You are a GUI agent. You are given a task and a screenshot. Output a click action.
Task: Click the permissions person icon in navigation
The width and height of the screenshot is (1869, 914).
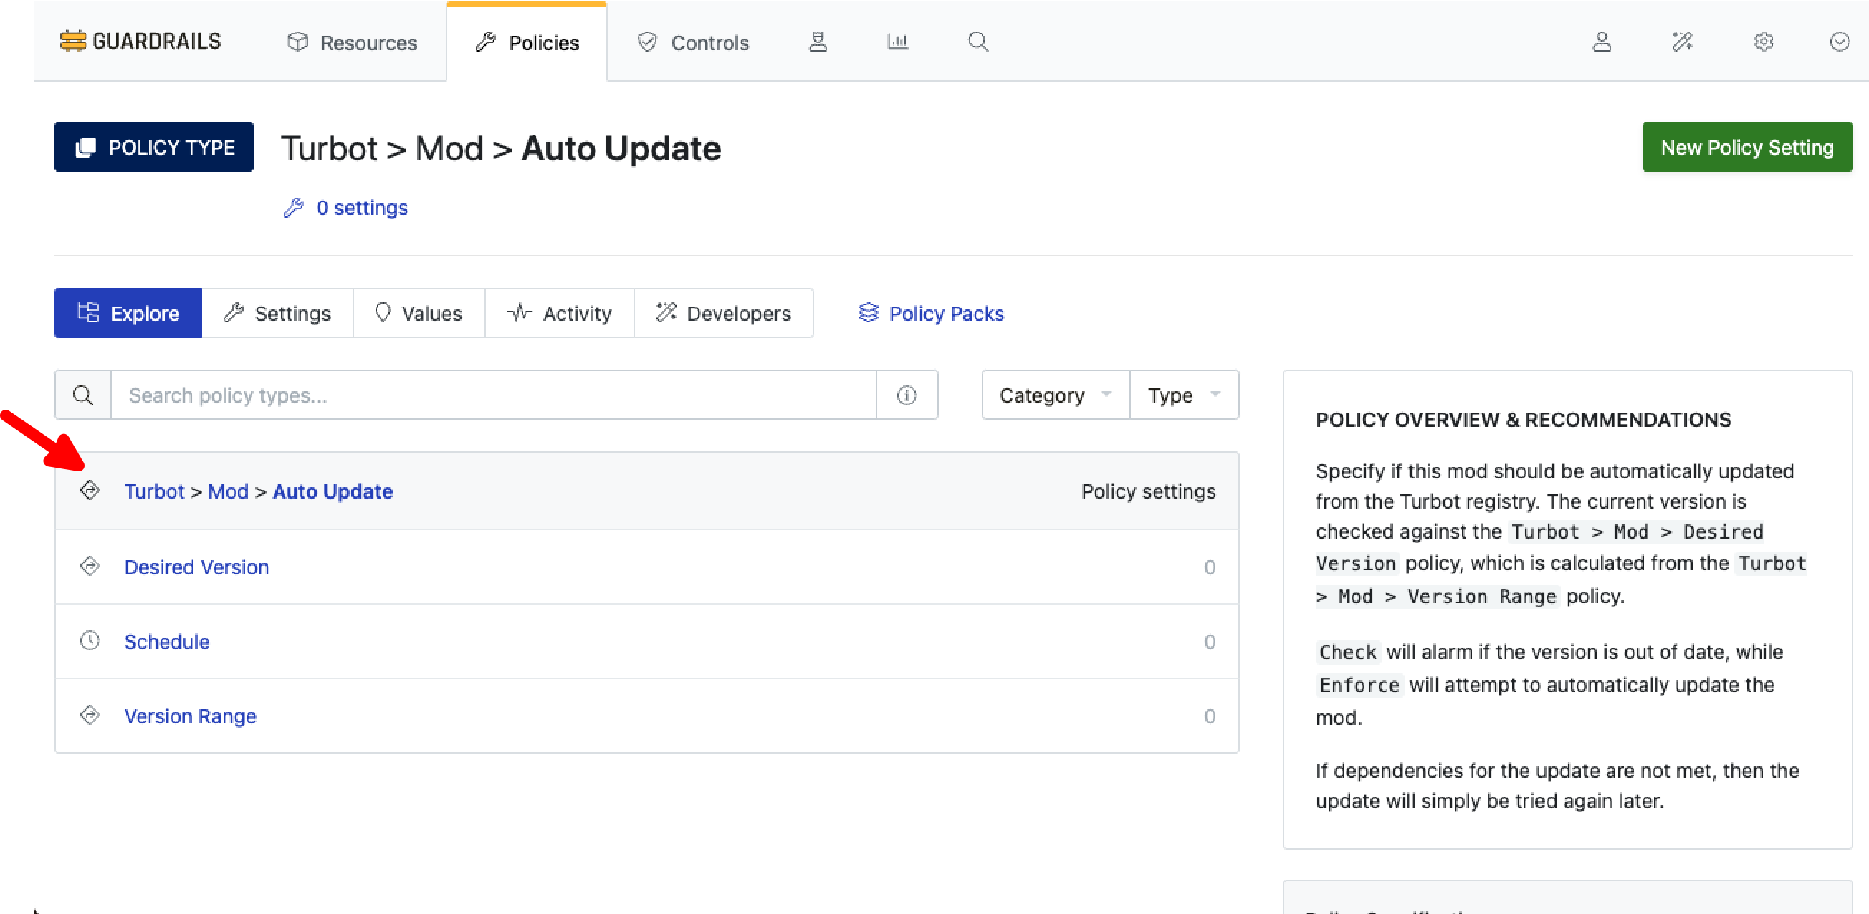click(818, 42)
